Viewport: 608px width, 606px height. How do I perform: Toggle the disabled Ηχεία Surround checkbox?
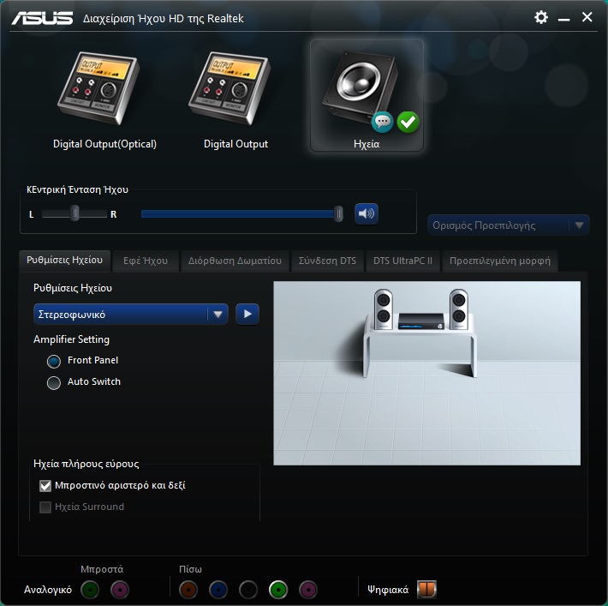(x=45, y=507)
